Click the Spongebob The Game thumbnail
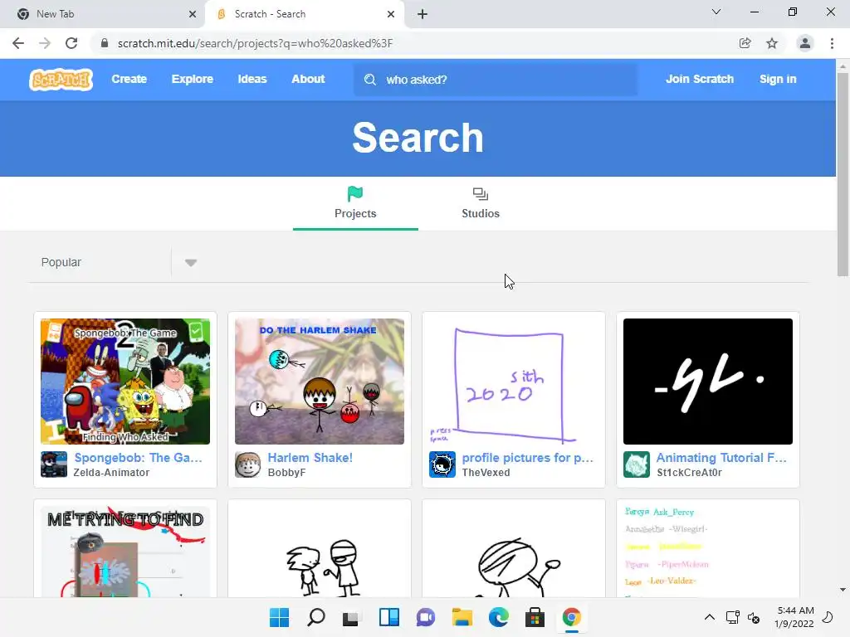 [x=125, y=382]
